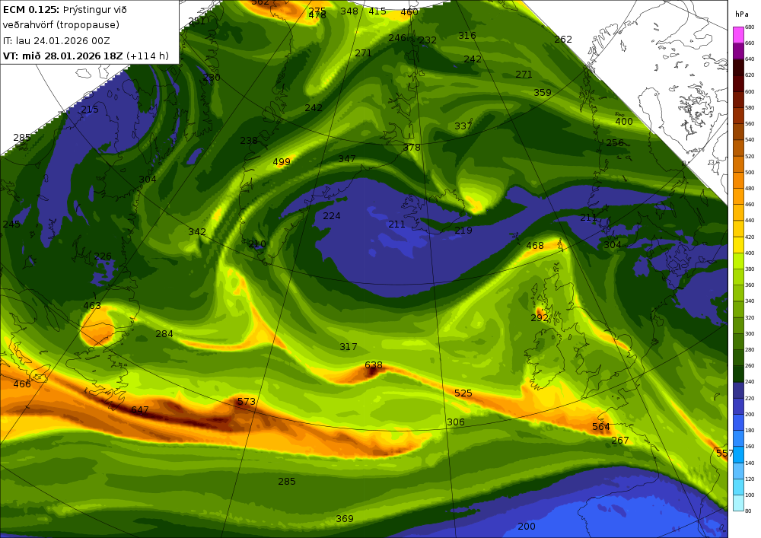Click the map value '359'
Viewport: 761px width, 538px height.
[542, 92]
